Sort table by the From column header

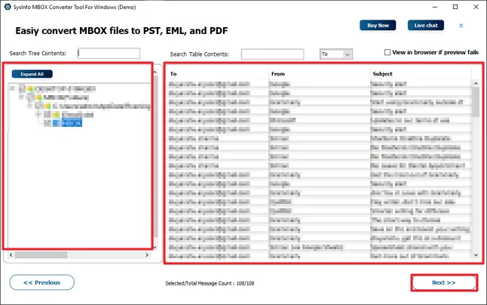[x=278, y=74]
